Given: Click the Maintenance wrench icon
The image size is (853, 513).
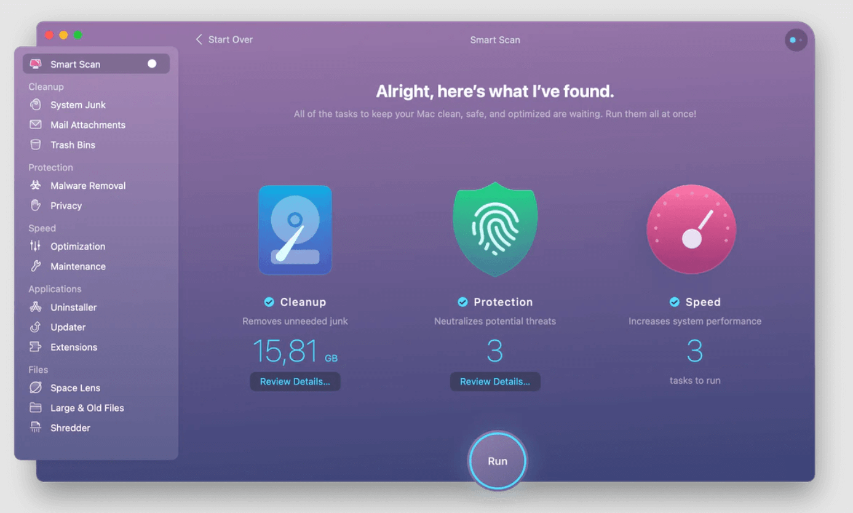Looking at the screenshot, I should pyautogui.click(x=36, y=266).
